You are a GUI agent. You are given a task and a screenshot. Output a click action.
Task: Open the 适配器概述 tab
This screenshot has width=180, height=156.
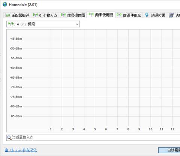coord(17,15)
